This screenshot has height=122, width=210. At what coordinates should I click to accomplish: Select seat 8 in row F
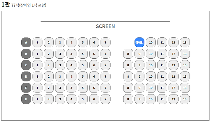point(128,99)
